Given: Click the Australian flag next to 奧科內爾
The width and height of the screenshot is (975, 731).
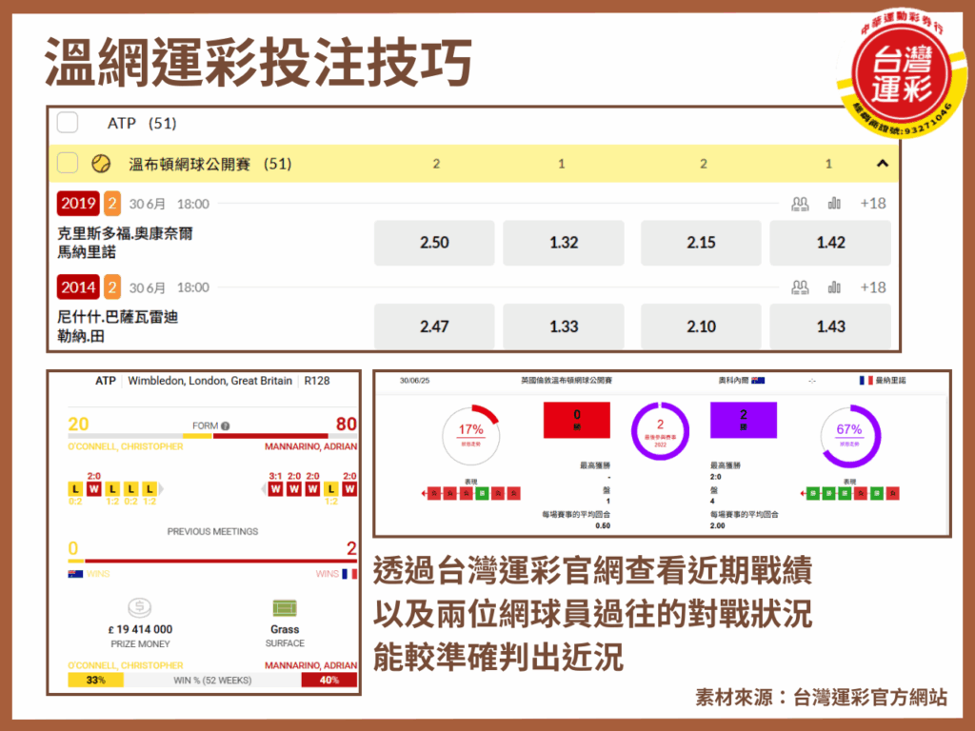Looking at the screenshot, I should pos(758,380).
